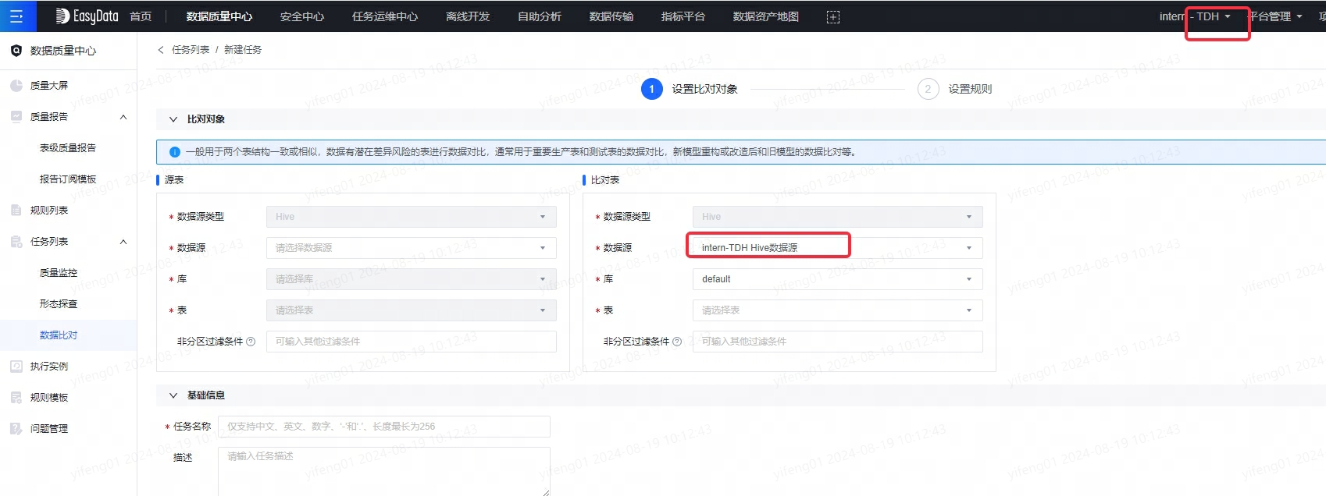Open 数据质量中心 top navigation tab
The image size is (1326, 496).
point(219,16)
